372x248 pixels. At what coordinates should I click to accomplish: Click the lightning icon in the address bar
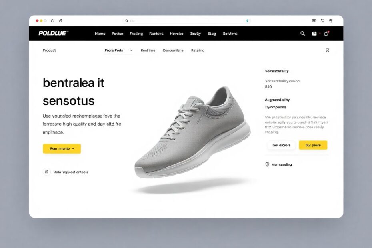coord(247,21)
